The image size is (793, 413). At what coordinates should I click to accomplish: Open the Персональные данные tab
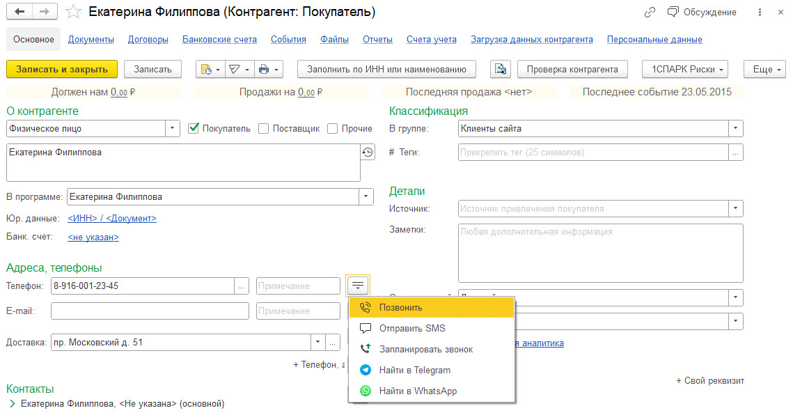pos(654,40)
